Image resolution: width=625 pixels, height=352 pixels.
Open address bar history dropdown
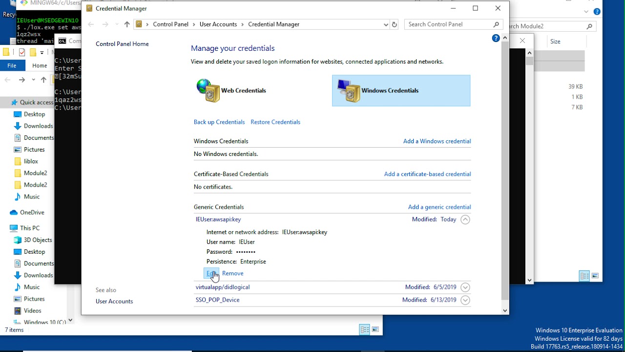pyautogui.click(x=386, y=24)
